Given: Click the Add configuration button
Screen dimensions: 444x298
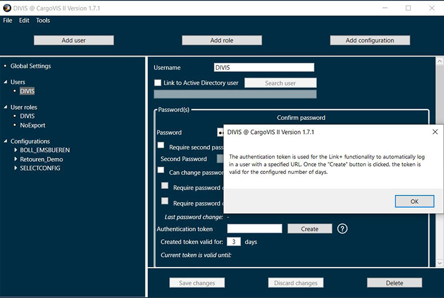Looking at the screenshot, I should 370,40.
